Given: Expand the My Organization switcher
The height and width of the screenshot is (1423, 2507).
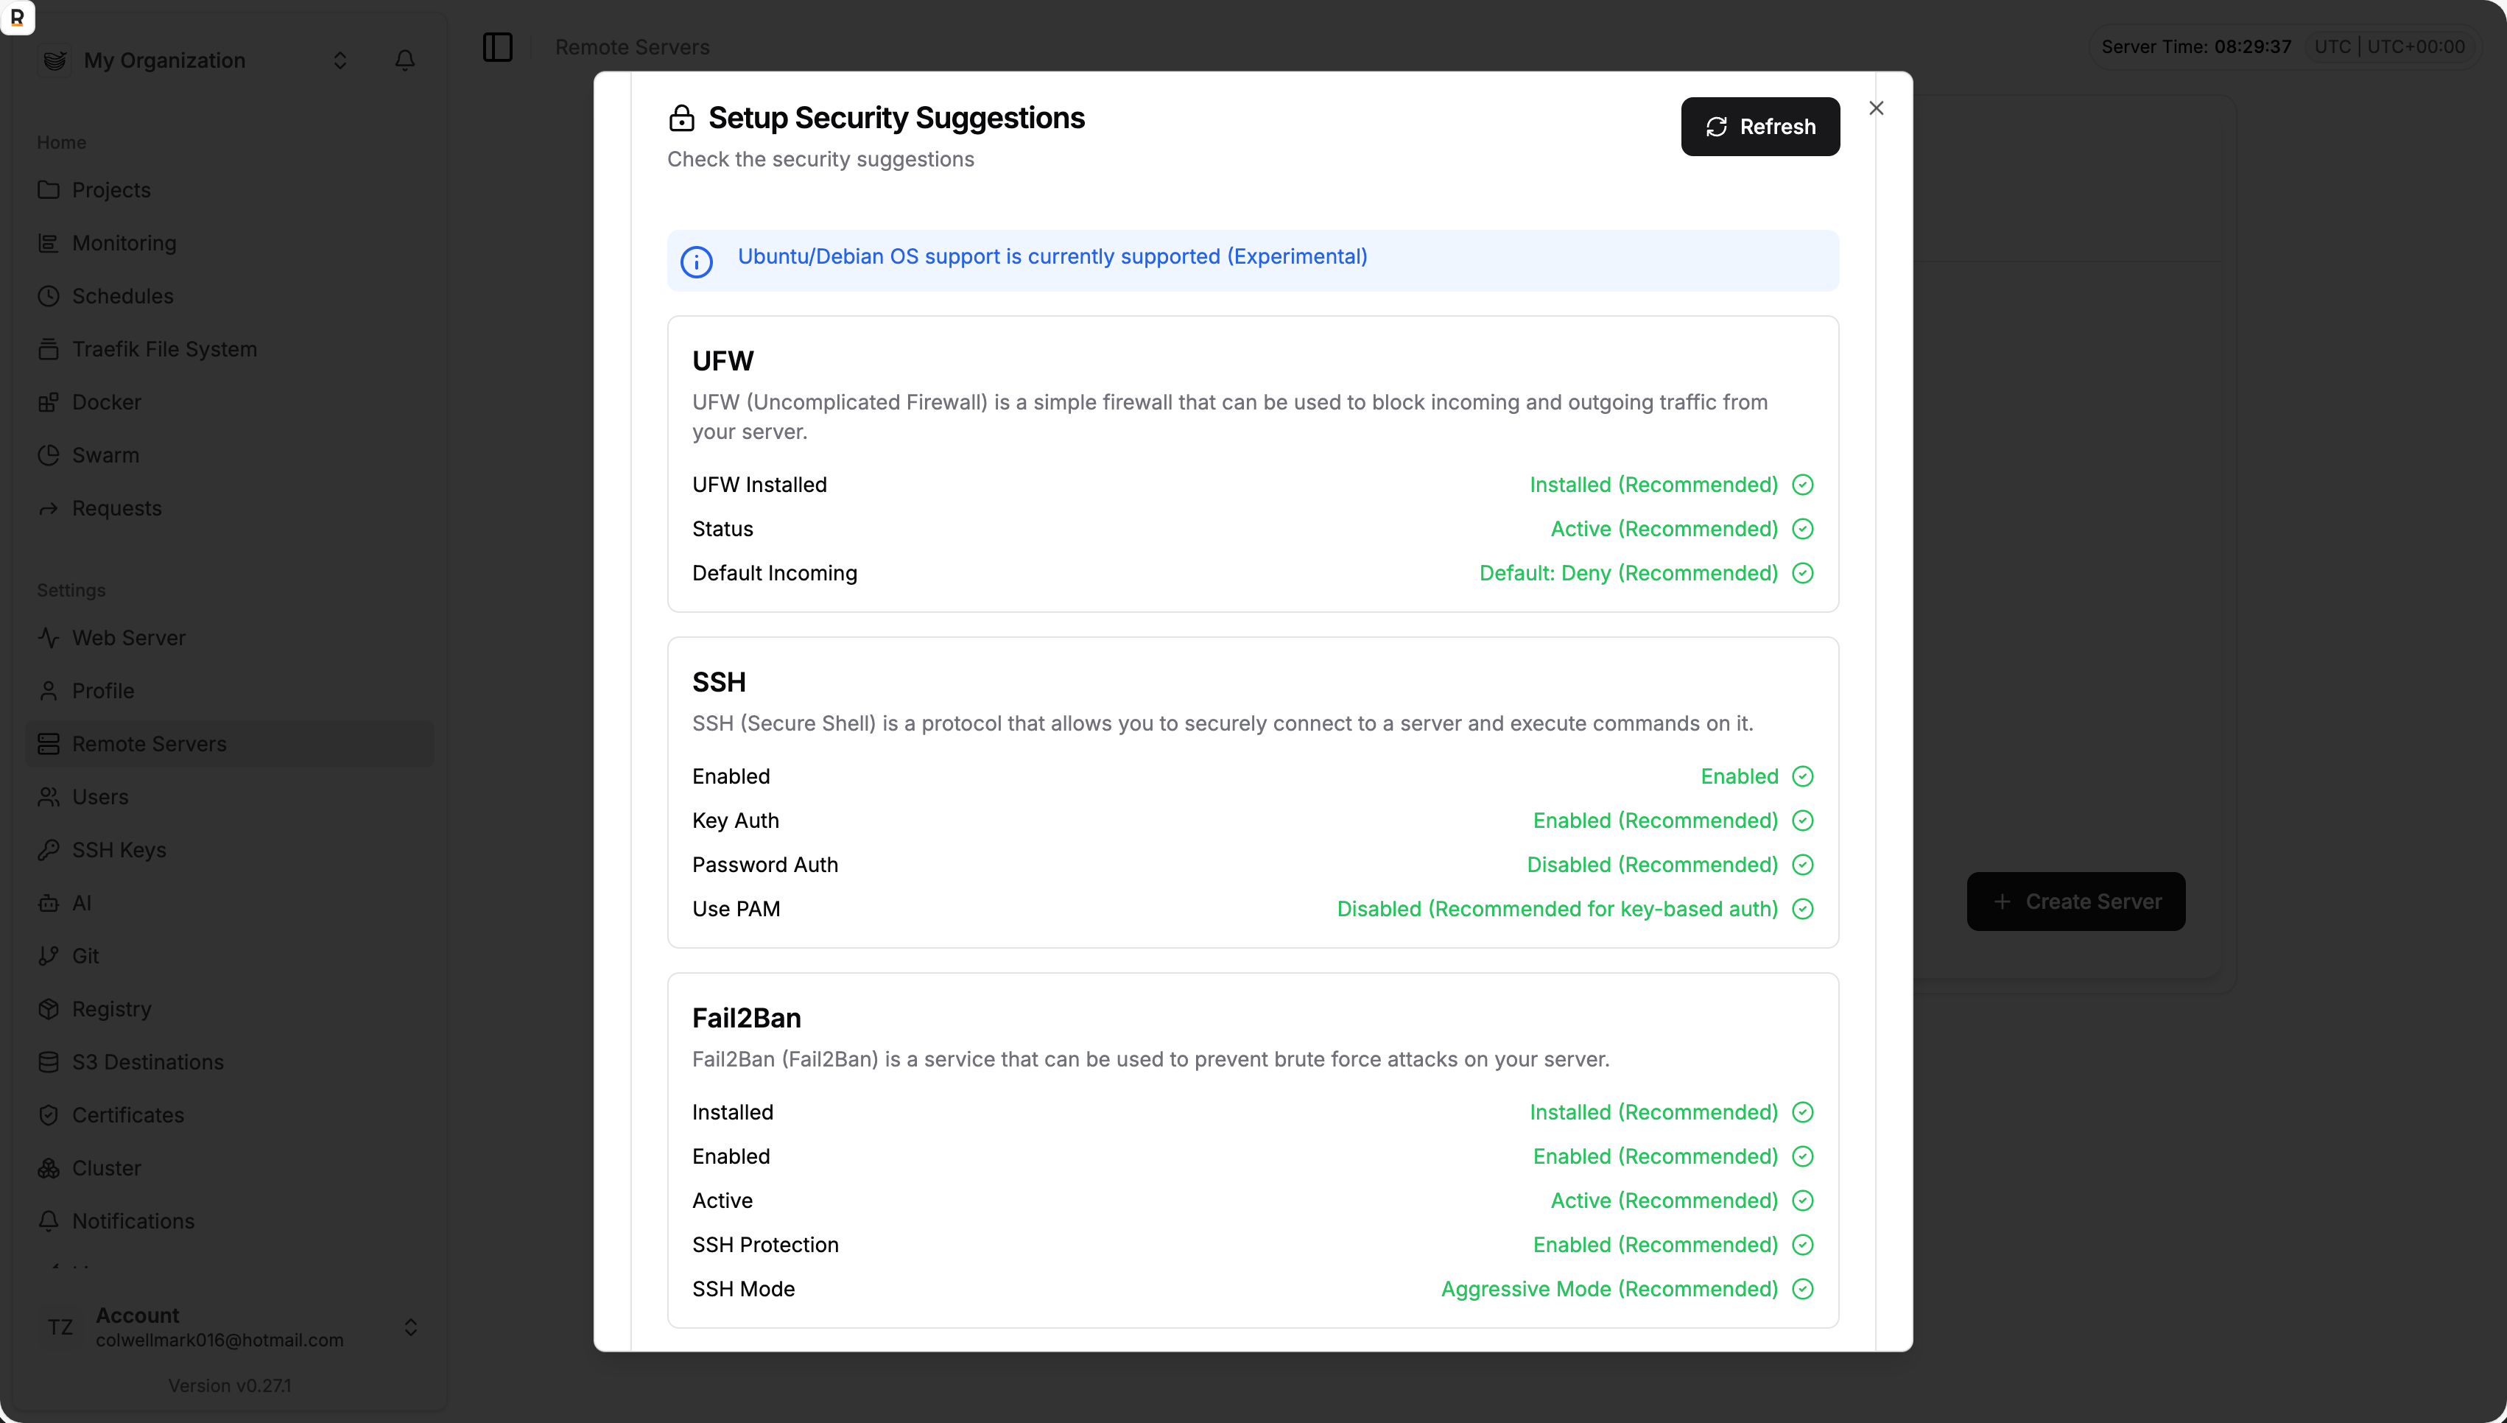Looking at the screenshot, I should pos(339,60).
